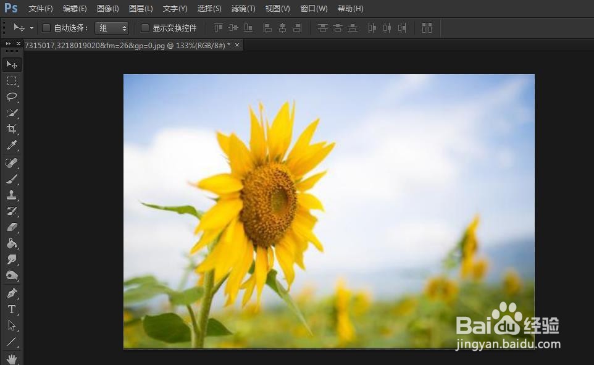
Task: Open the 图像(I) menu
Action: (108, 9)
